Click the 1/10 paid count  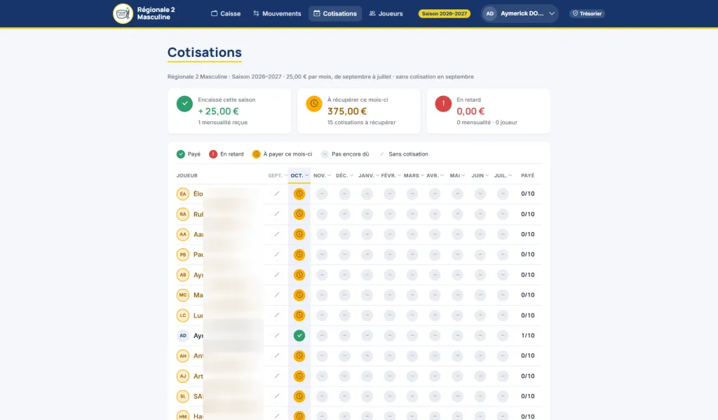point(527,335)
